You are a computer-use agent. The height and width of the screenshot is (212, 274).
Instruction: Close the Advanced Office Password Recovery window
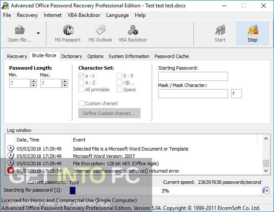264,6
